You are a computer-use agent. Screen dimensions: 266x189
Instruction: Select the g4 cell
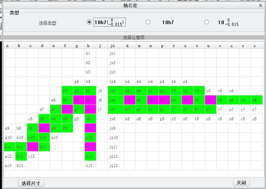(x=79, y=81)
